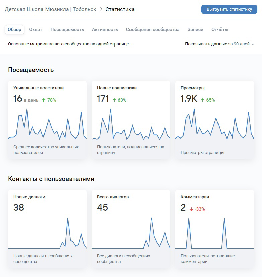Viewport: 262px width, 277px height.
Task: Click the green up arrow beside 78%
Action: point(44,100)
